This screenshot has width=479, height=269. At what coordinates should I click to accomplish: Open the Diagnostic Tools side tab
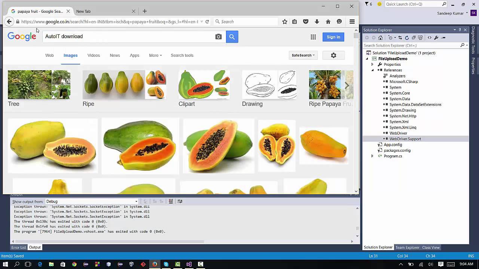473,40
